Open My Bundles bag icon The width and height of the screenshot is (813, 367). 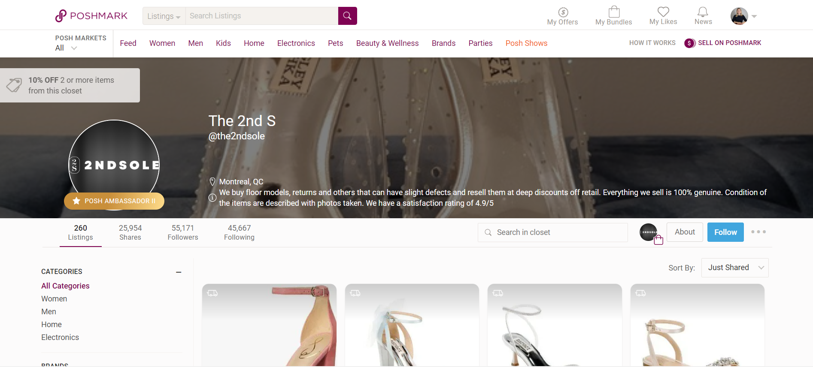click(613, 16)
